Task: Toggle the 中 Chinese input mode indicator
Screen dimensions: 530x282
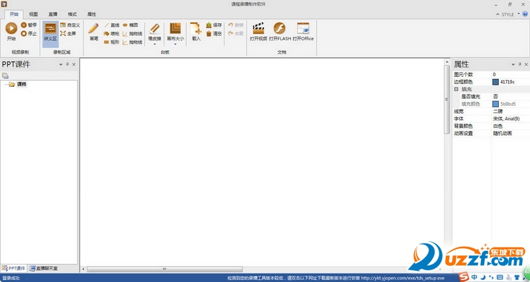Action: tap(474, 277)
